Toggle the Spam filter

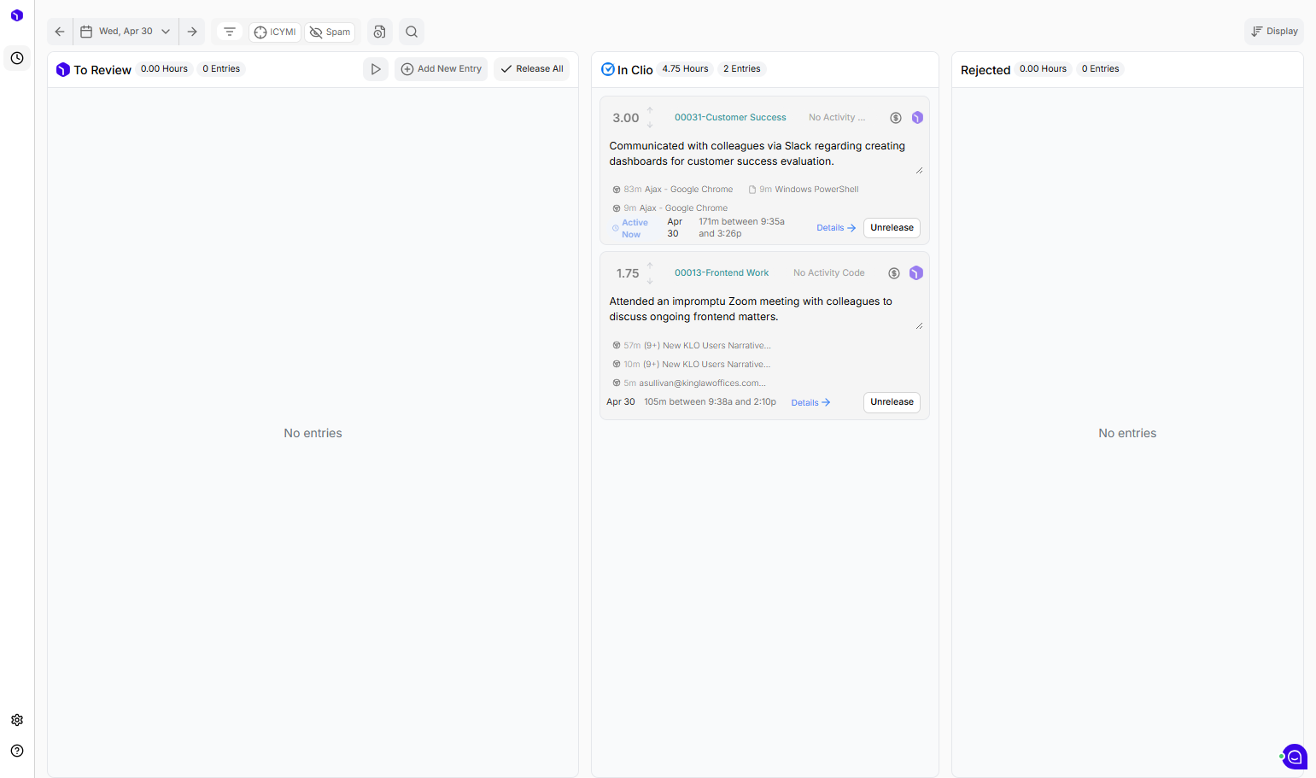click(330, 32)
